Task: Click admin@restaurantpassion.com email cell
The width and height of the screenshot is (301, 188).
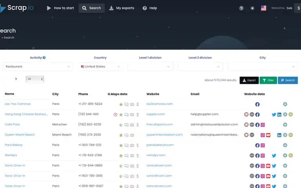Action: click(214, 124)
